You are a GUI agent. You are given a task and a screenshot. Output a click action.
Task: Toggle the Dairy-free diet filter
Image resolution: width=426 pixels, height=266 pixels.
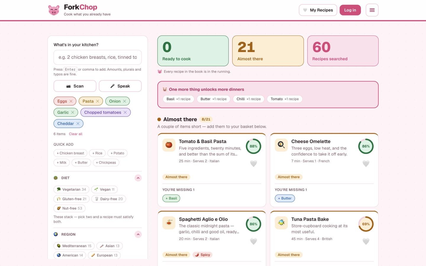(x=109, y=199)
